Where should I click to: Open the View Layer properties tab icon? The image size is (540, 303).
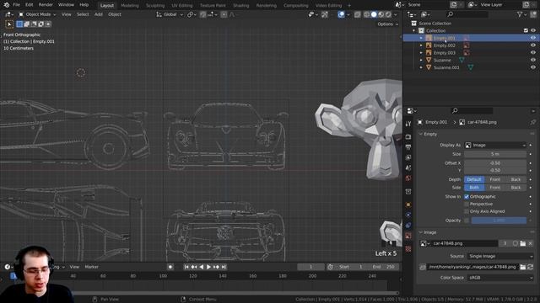pyautogui.click(x=408, y=157)
